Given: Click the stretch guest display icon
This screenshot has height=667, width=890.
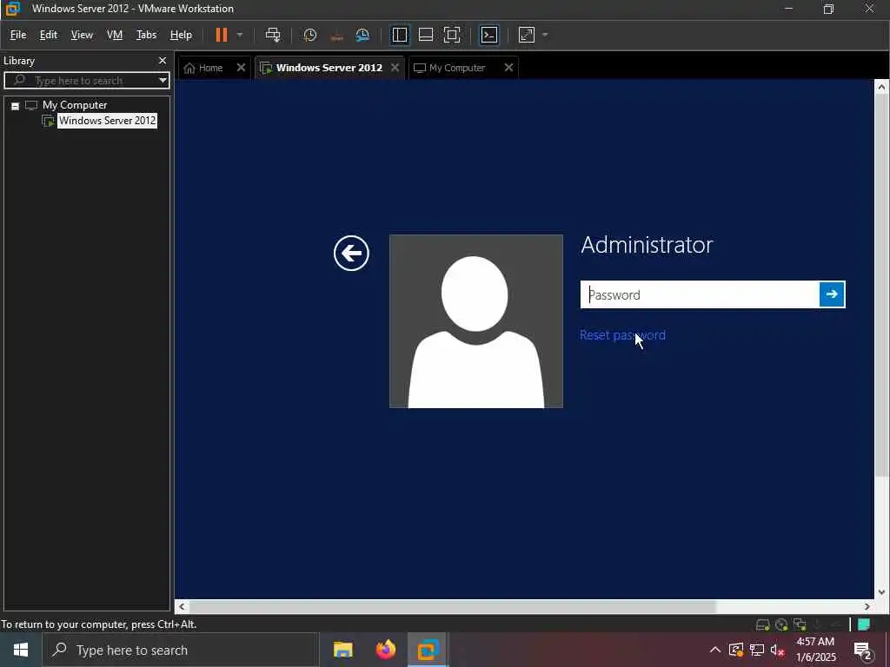Looking at the screenshot, I should click(527, 35).
